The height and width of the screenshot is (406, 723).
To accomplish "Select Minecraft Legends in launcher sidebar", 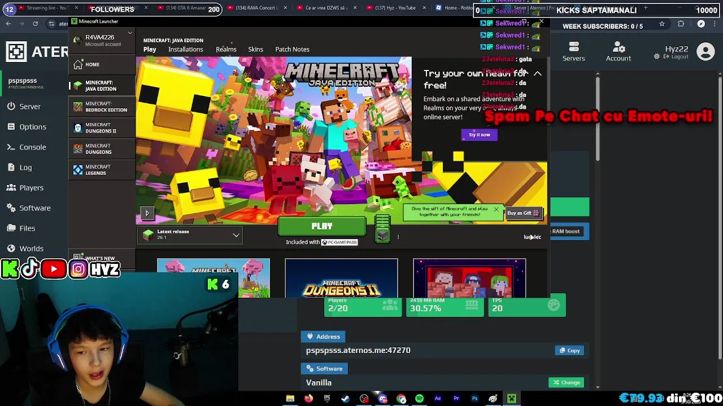I will pyautogui.click(x=101, y=170).
